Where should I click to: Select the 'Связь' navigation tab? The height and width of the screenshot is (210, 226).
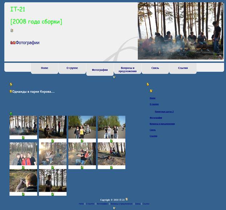tap(155, 68)
